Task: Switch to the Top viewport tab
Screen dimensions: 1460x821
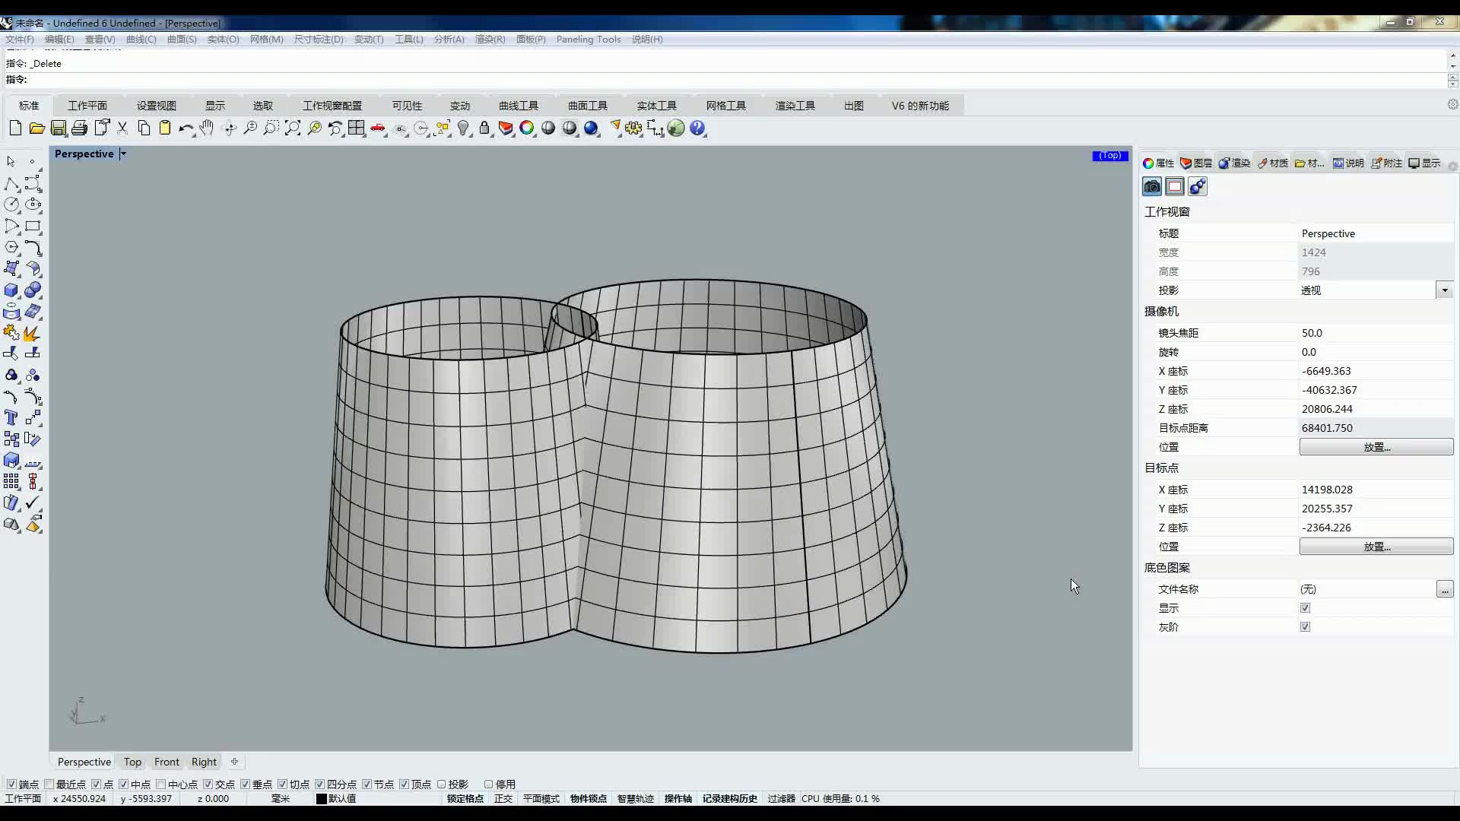Action: (132, 762)
